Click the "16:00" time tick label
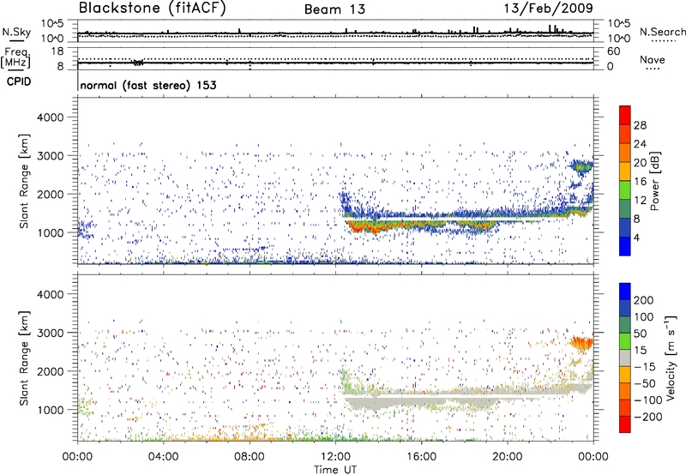The height and width of the screenshot is (475, 686). [421, 457]
